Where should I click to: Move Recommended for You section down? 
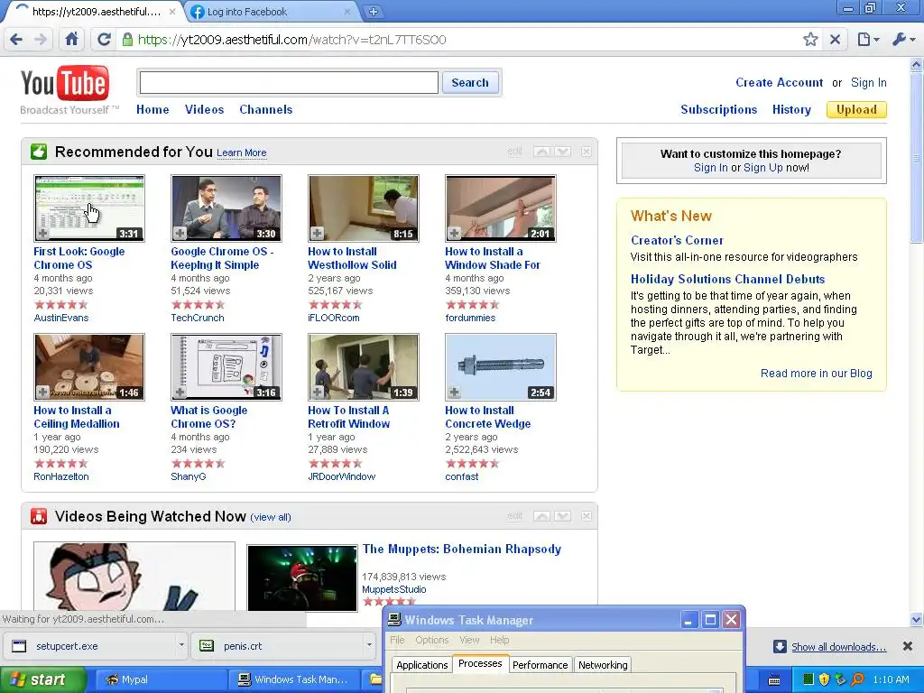563,152
